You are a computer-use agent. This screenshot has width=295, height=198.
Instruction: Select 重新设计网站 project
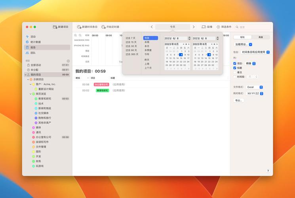pos(46,89)
